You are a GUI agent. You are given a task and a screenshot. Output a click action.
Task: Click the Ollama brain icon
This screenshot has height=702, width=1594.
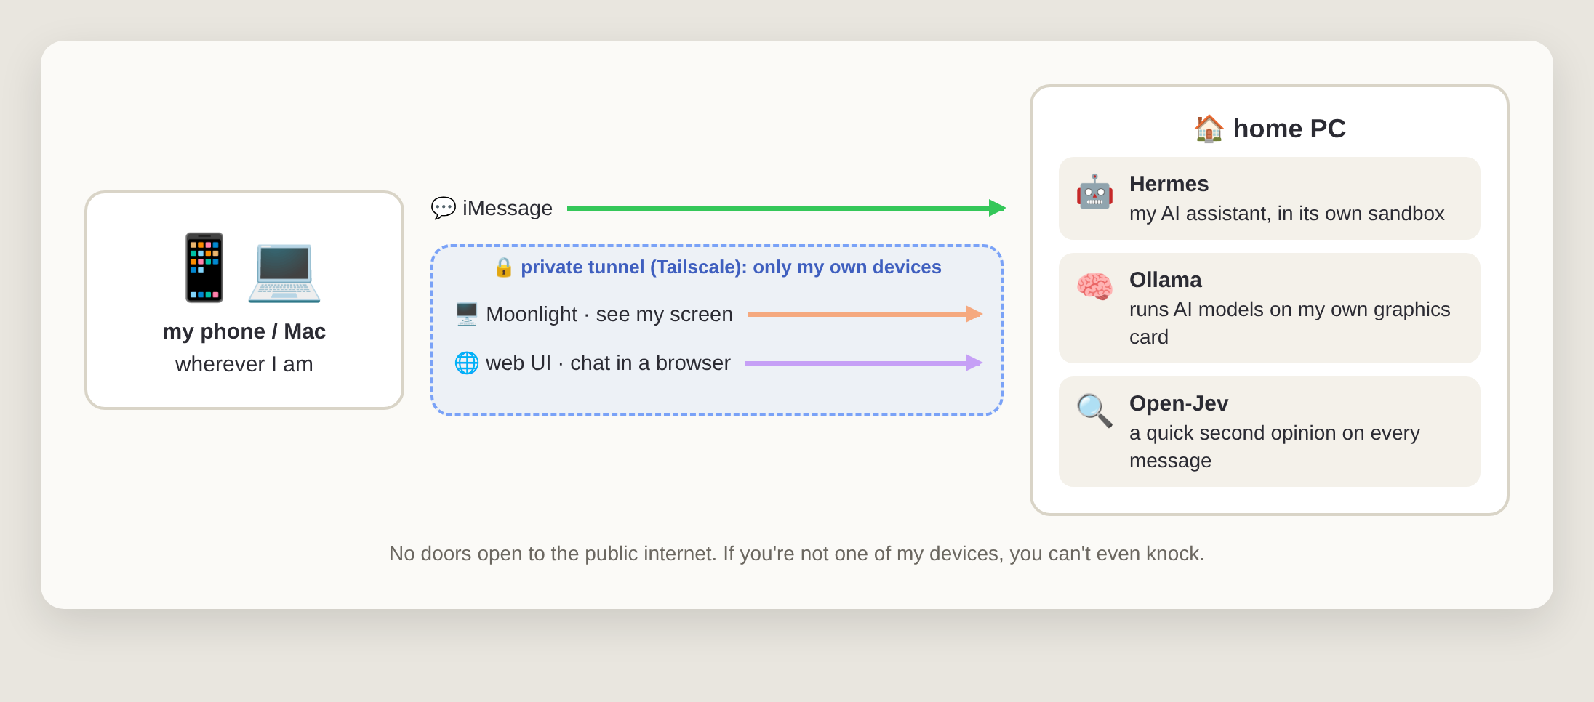point(1094,286)
